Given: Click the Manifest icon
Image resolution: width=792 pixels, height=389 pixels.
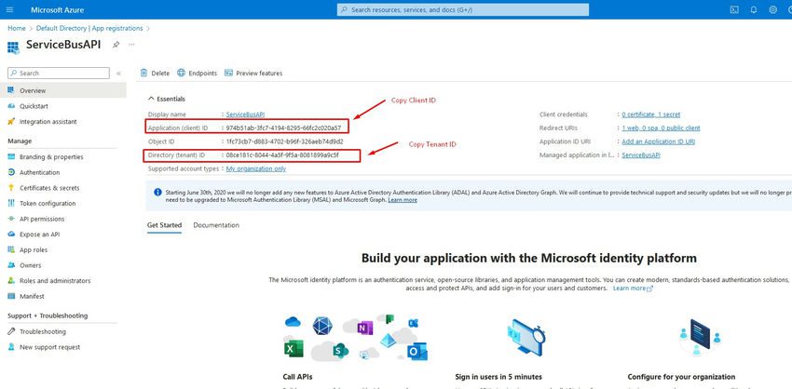Looking at the screenshot, I should (11, 296).
